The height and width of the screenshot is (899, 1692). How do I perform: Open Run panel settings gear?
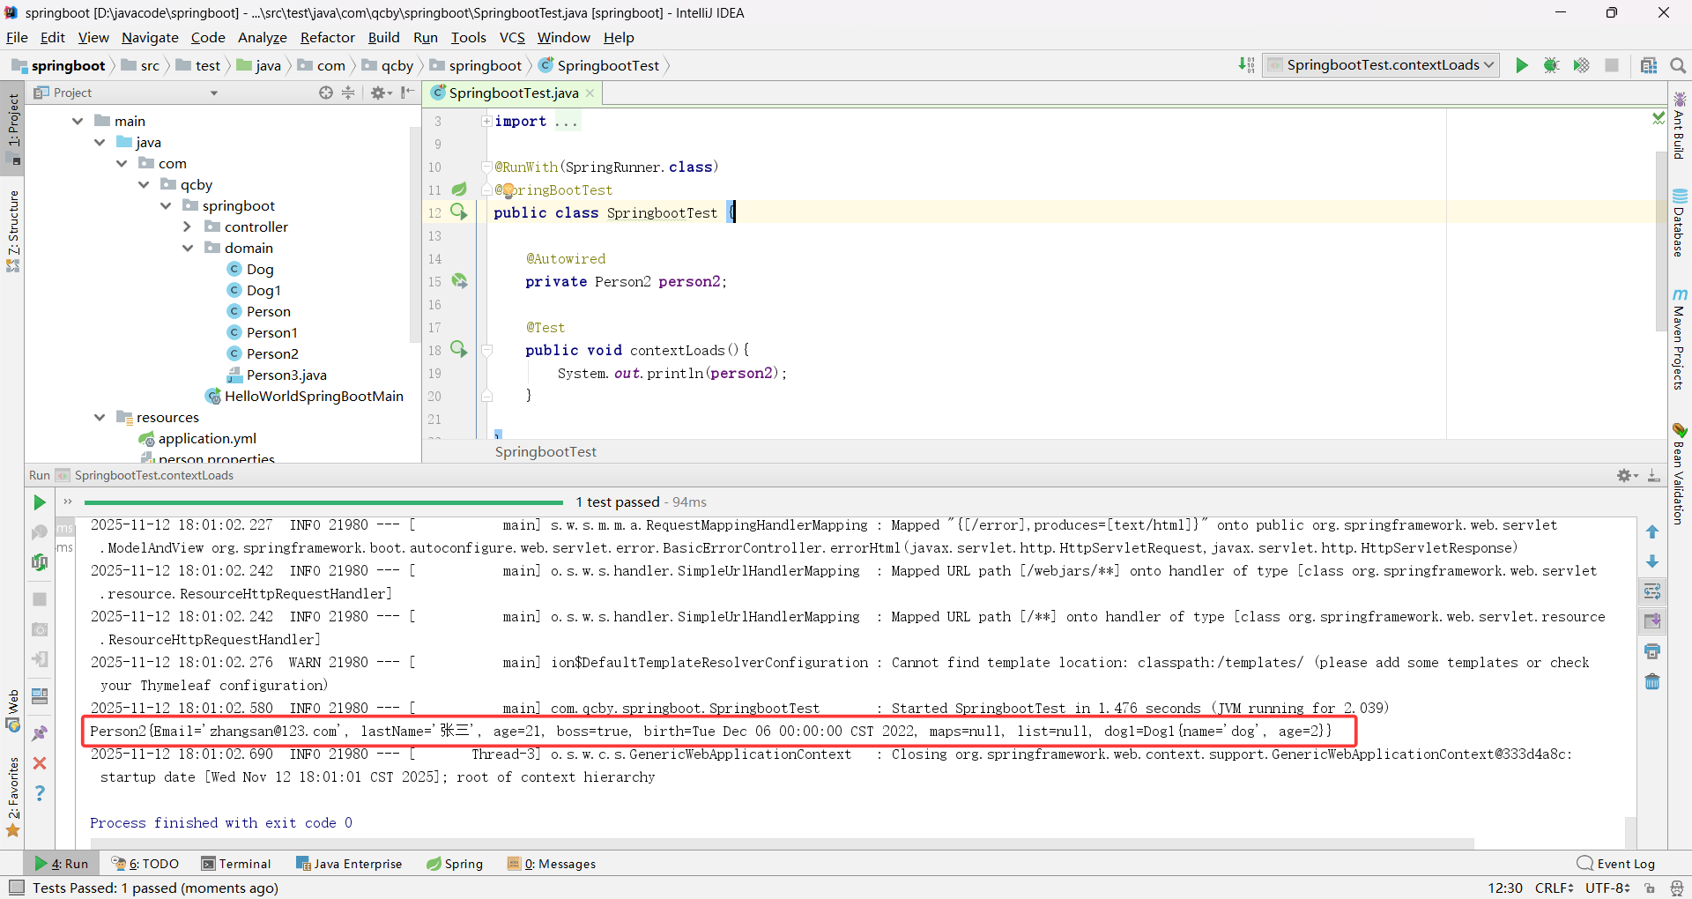(1627, 475)
